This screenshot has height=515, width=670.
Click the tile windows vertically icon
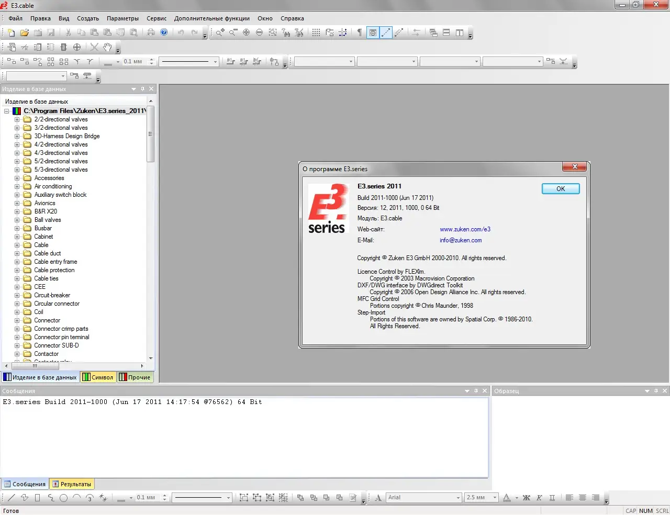point(460,32)
